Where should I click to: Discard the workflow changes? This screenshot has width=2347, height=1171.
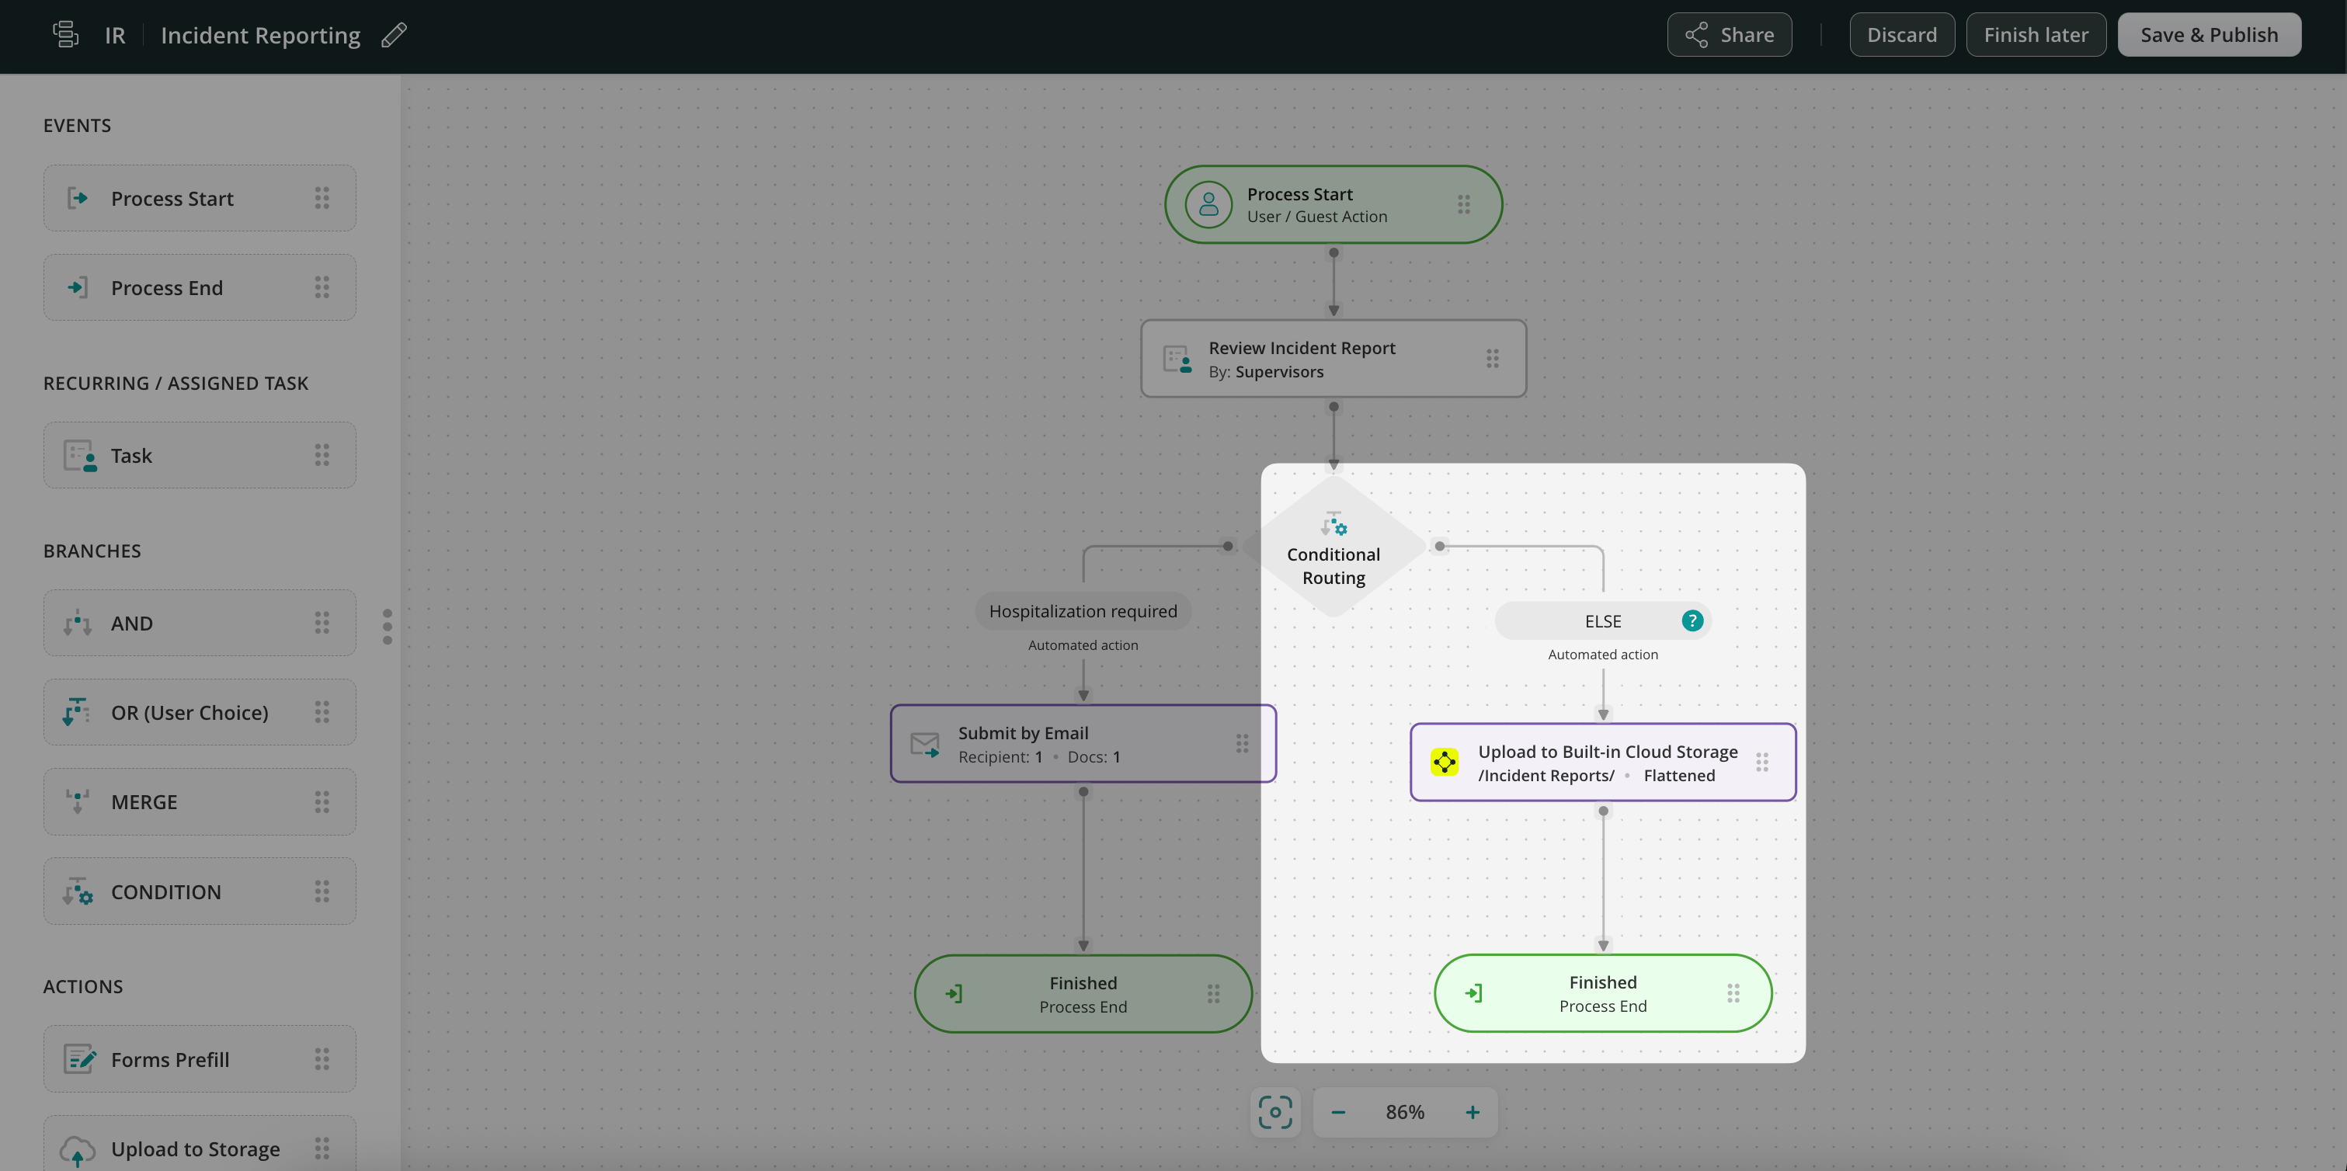click(x=1901, y=35)
